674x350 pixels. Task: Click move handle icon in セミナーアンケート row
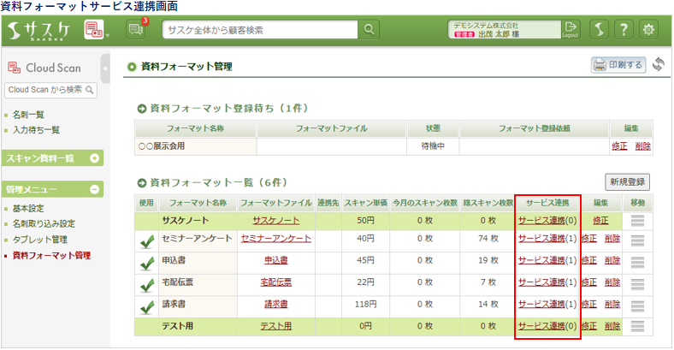point(637,240)
